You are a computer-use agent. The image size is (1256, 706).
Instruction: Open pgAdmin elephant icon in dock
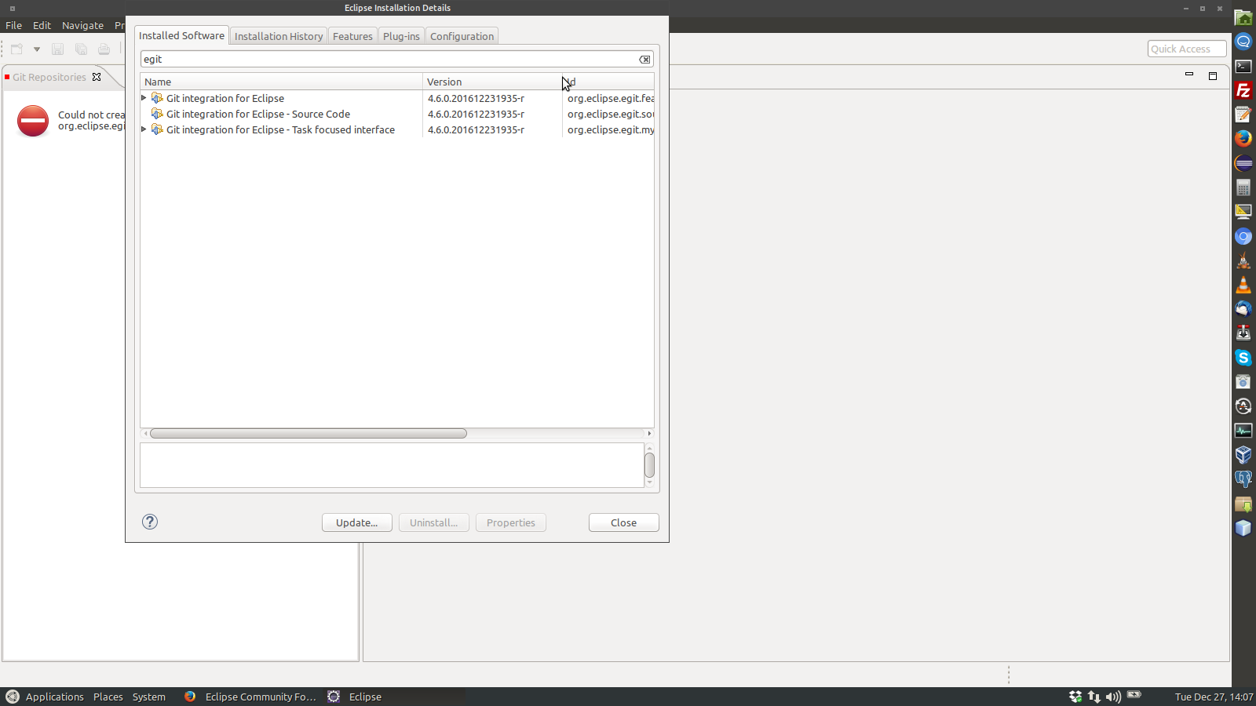coord(1243,479)
